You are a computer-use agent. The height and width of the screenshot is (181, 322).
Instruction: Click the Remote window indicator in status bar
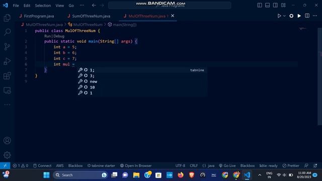[x=5, y=165]
